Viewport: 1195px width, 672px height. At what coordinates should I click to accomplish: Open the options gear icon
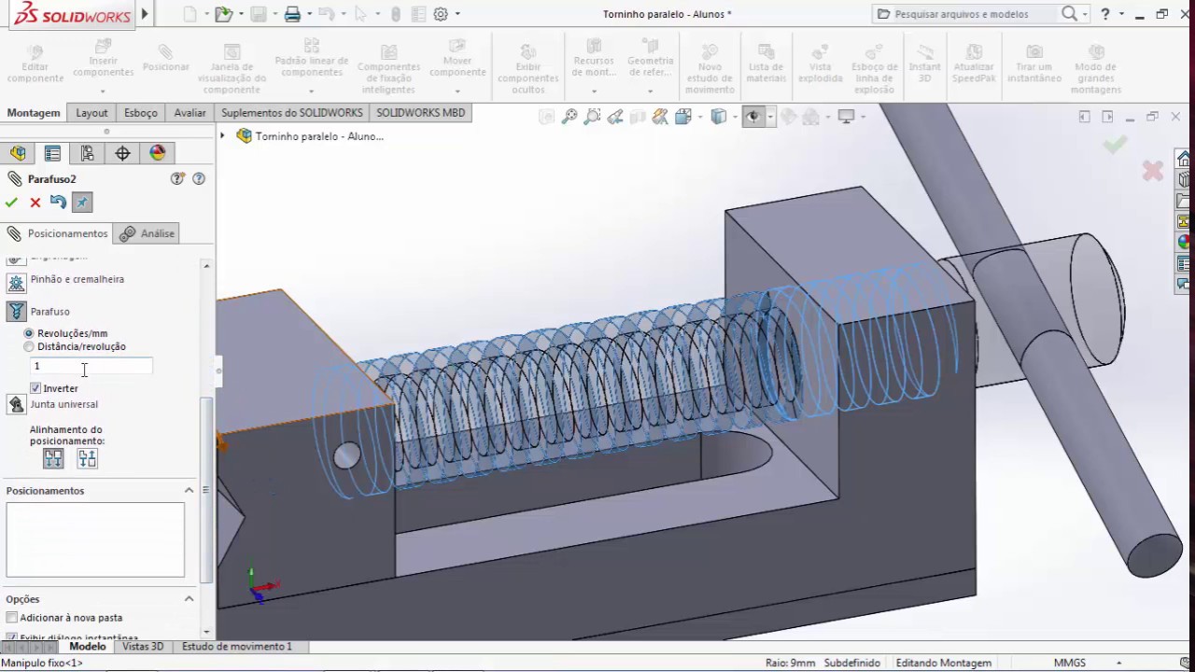click(441, 14)
